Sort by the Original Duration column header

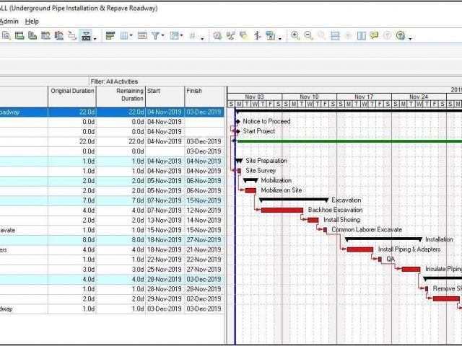[72, 92]
